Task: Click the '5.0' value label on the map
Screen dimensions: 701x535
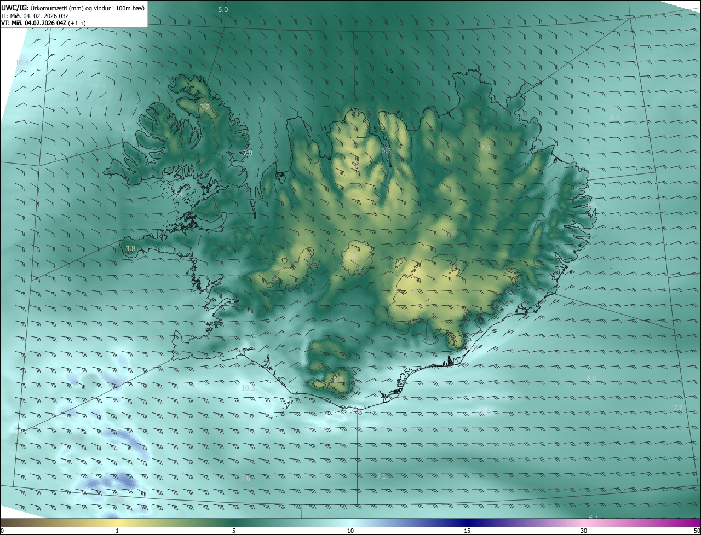Action: point(223,10)
